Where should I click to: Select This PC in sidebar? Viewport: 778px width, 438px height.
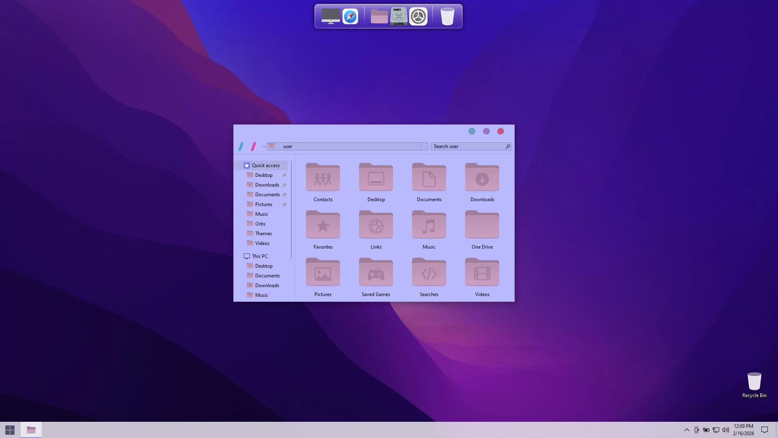(260, 256)
